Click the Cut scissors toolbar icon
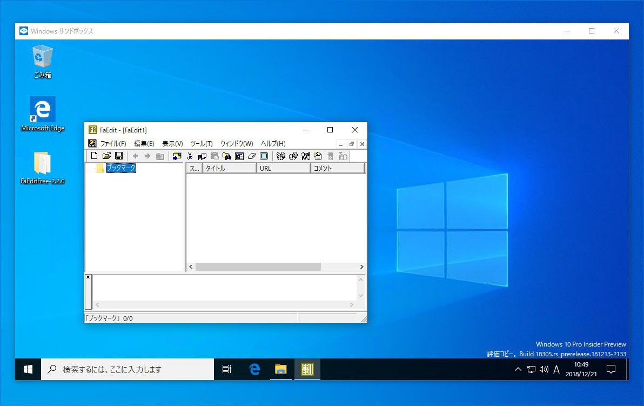The height and width of the screenshot is (406, 644). click(x=190, y=156)
